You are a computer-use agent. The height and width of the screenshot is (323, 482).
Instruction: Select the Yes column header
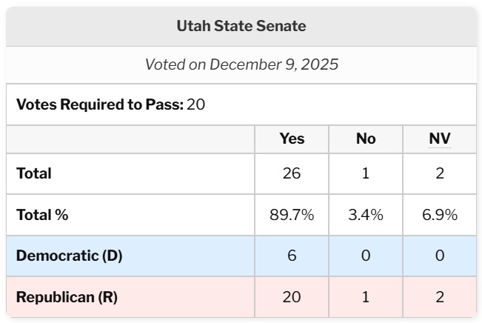(292, 139)
